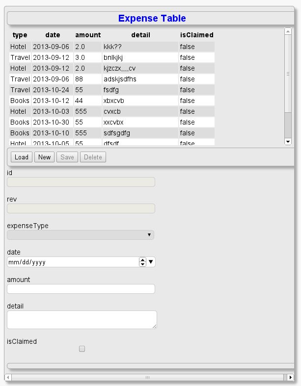Click the rev input field
Image resolution: width=301 pixels, height=386 pixels.
81,208
